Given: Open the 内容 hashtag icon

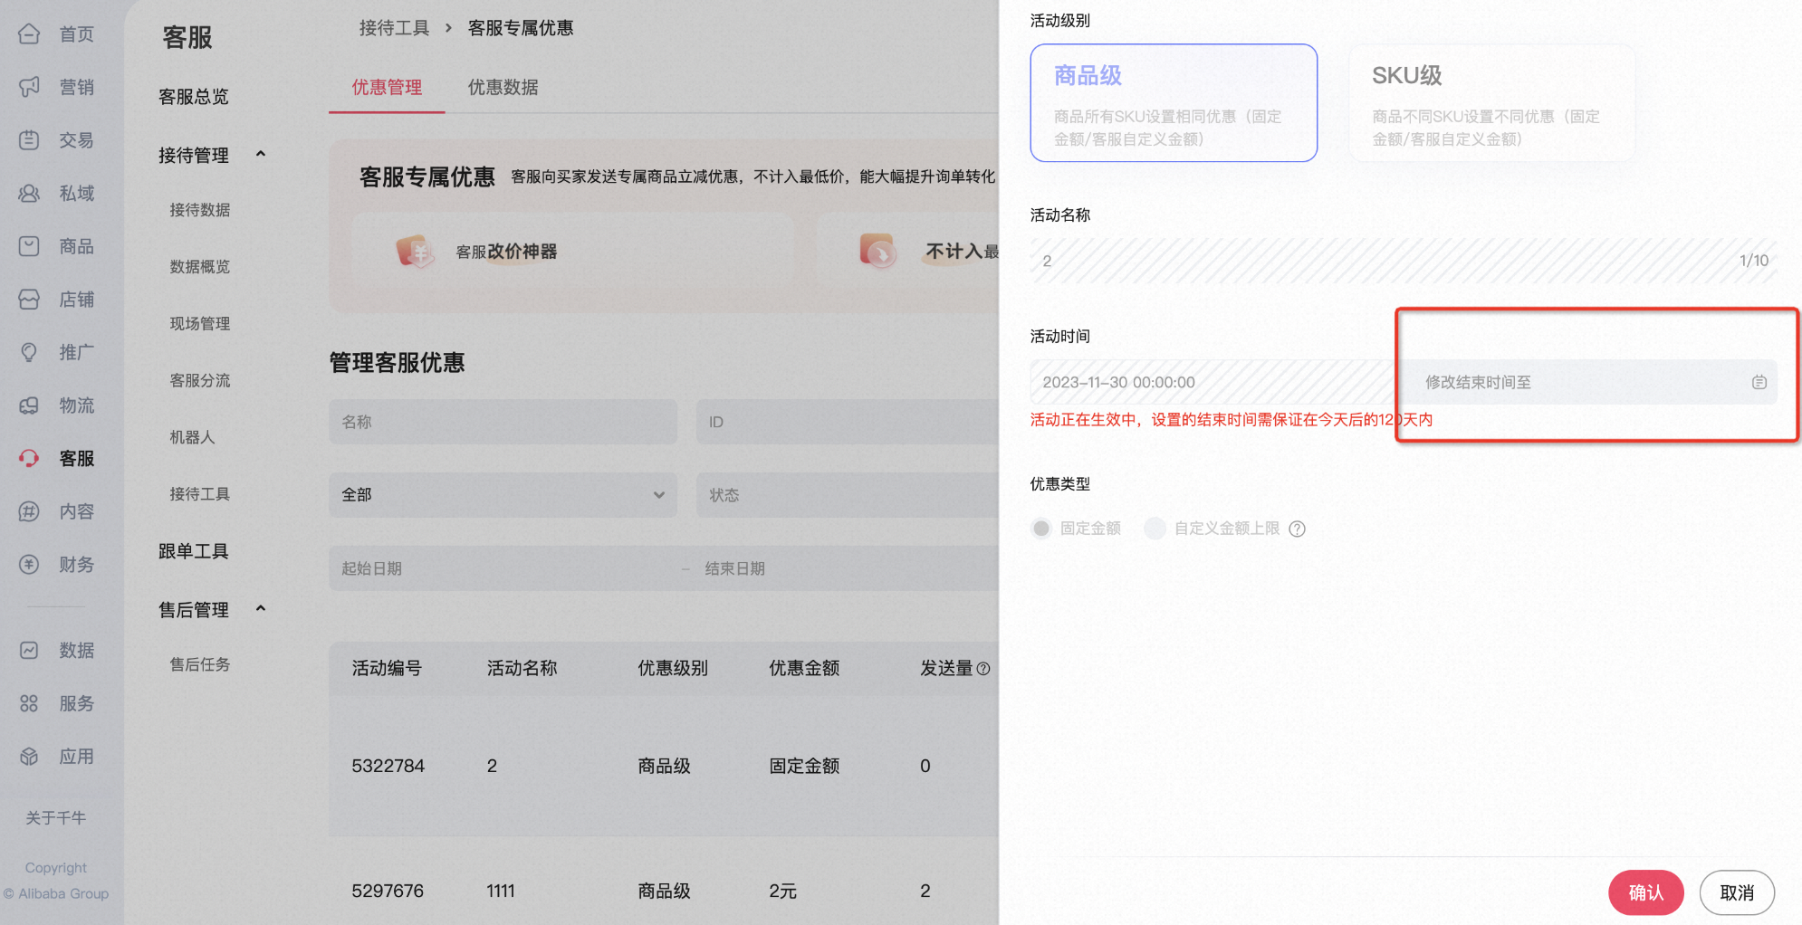Looking at the screenshot, I should tap(29, 511).
